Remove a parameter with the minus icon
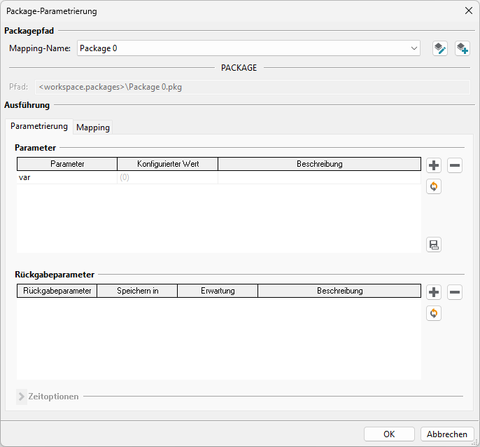 tap(455, 165)
